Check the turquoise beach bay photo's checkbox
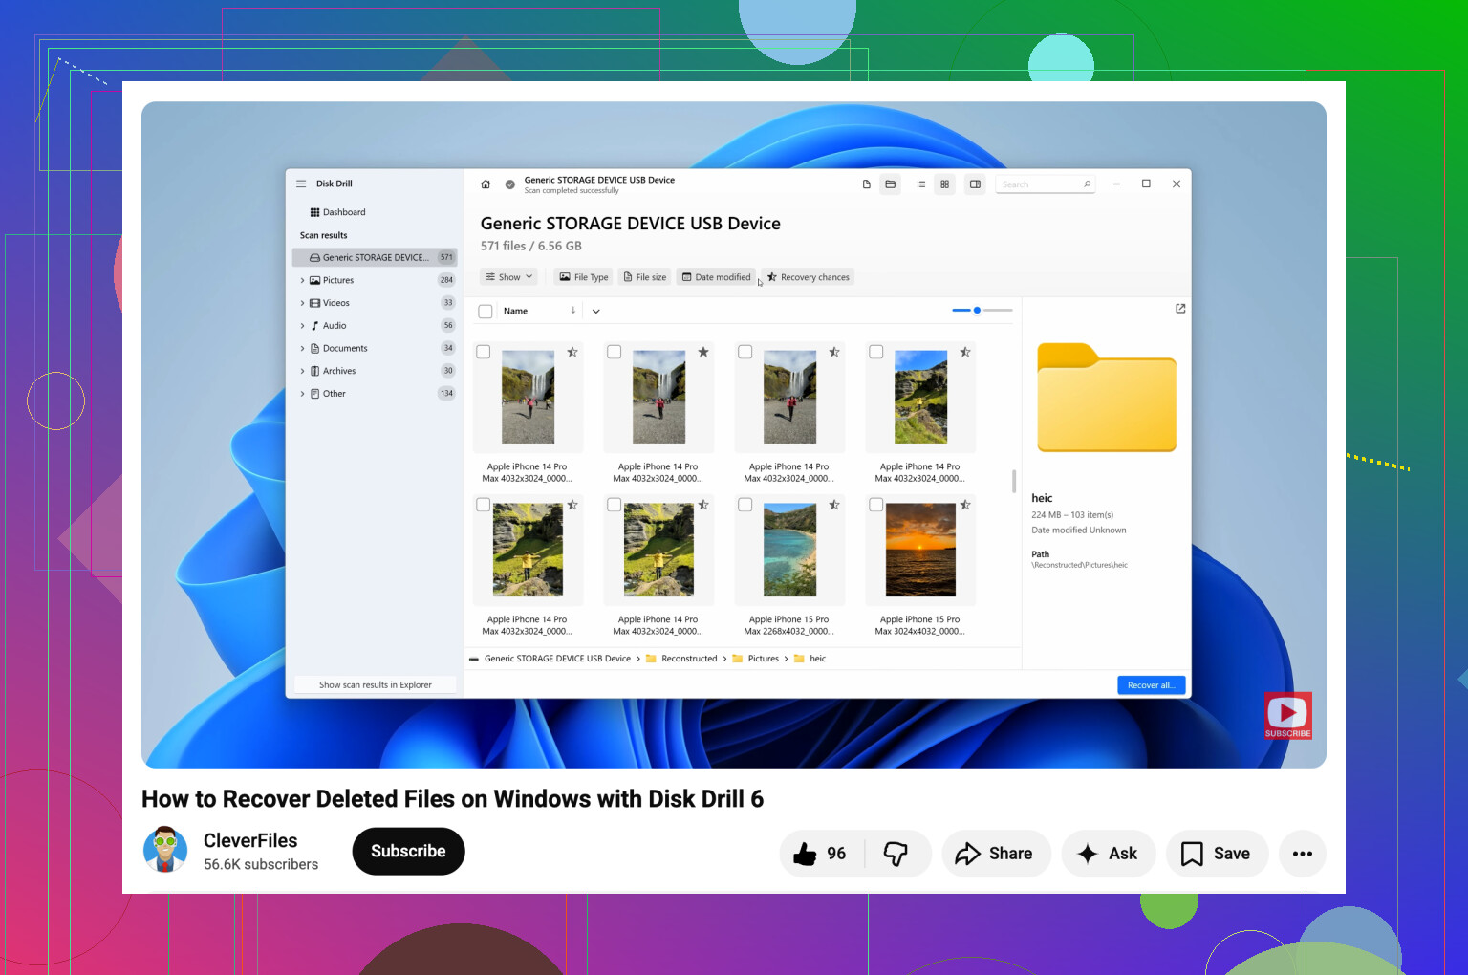Viewport: 1468px width, 975px height. tap(745, 505)
